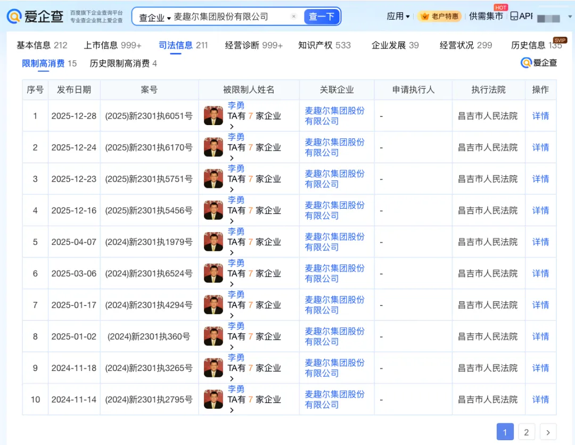Click 李勇's photo in row 1

pyautogui.click(x=213, y=116)
